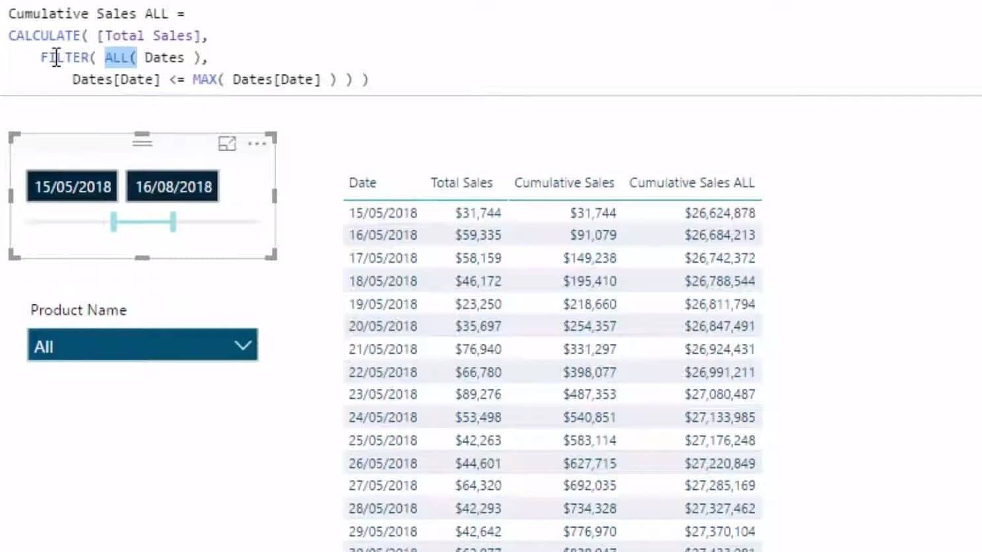This screenshot has height=552, width=982.
Task: Click Total Sales value $59,335
Action: [x=478, y=235]
